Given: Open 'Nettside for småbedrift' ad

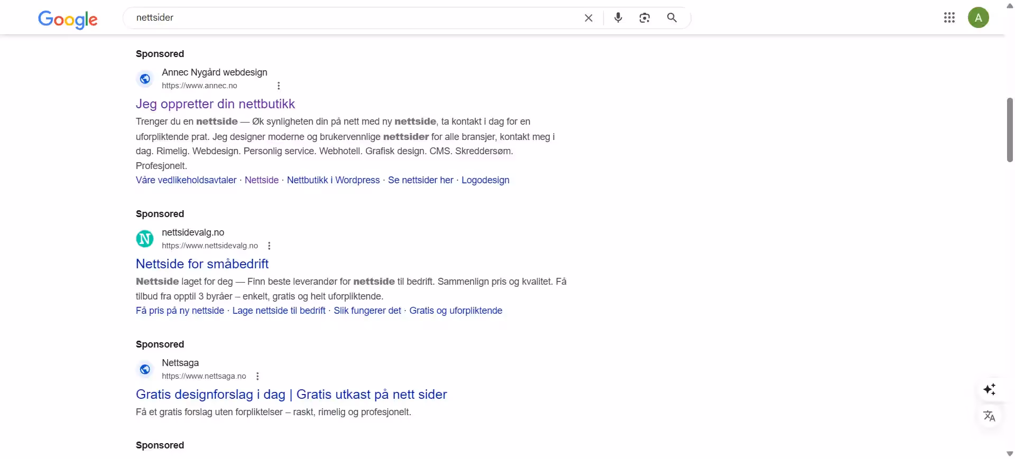Looking at the screenshot, I should [x=202, y=264].
